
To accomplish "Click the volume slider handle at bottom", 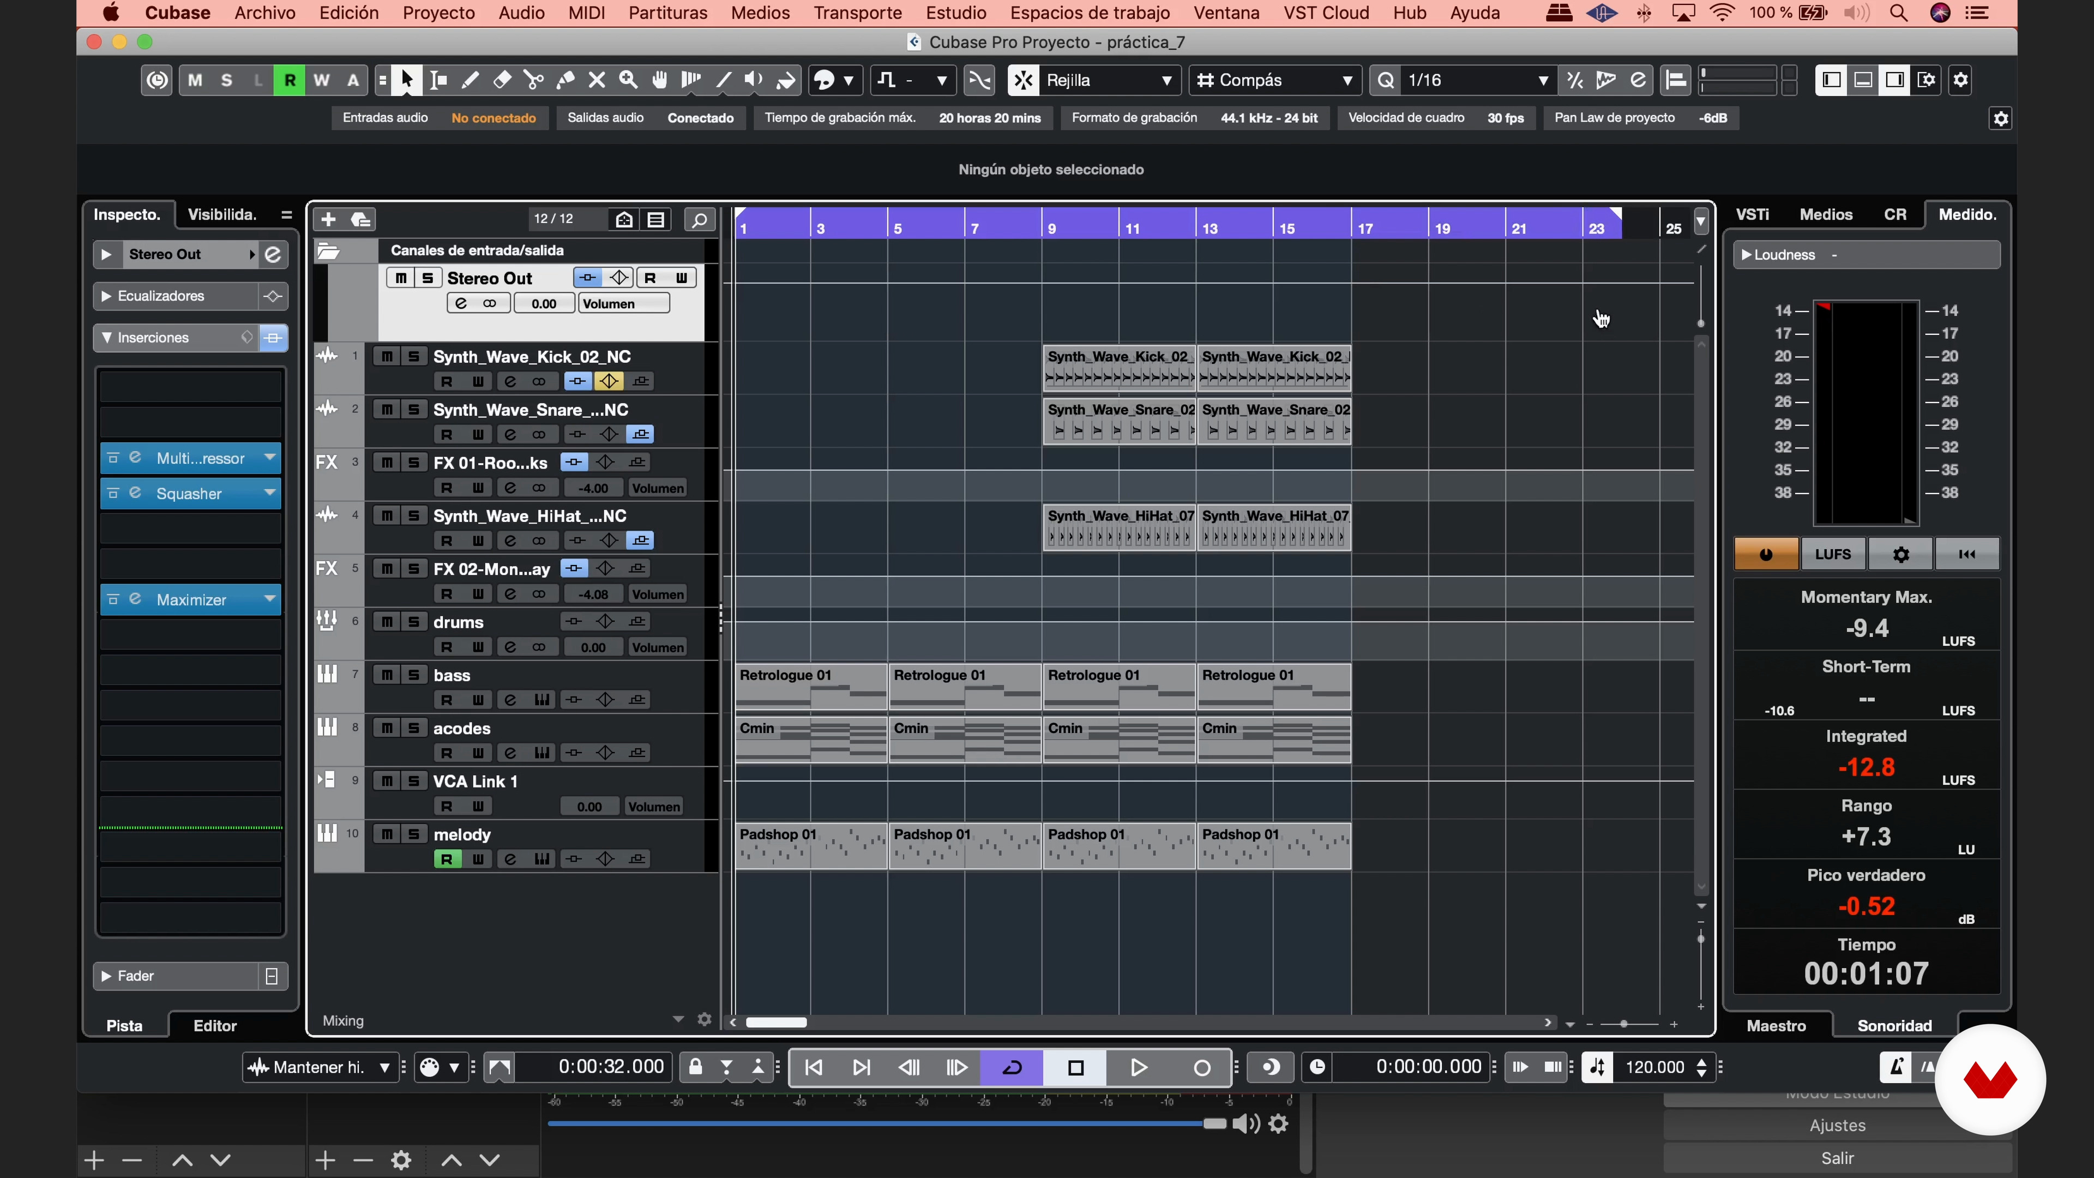I will tap(1214, 1125).
